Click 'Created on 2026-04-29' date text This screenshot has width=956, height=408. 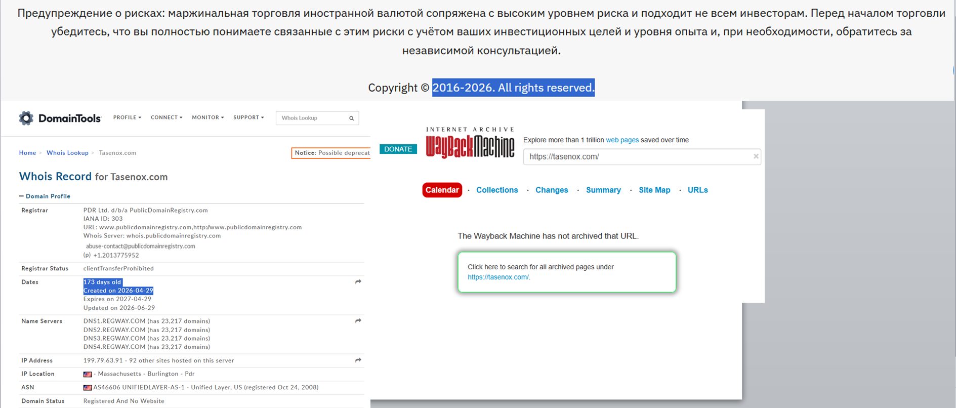click(118, 291)
